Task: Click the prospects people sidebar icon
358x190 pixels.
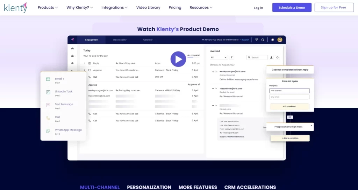Action: click(x=72, y=63)
